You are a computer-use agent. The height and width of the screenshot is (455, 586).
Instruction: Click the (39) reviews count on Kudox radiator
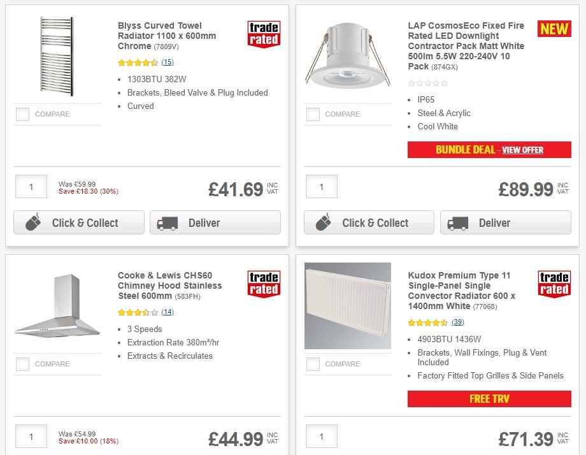[x=457, y=322]
